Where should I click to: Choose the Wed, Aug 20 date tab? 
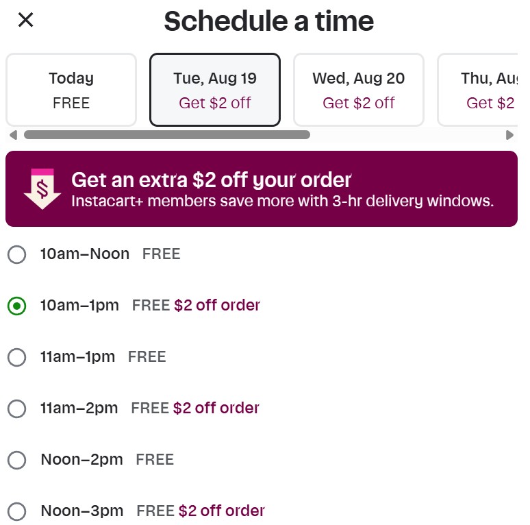[359, 90]
